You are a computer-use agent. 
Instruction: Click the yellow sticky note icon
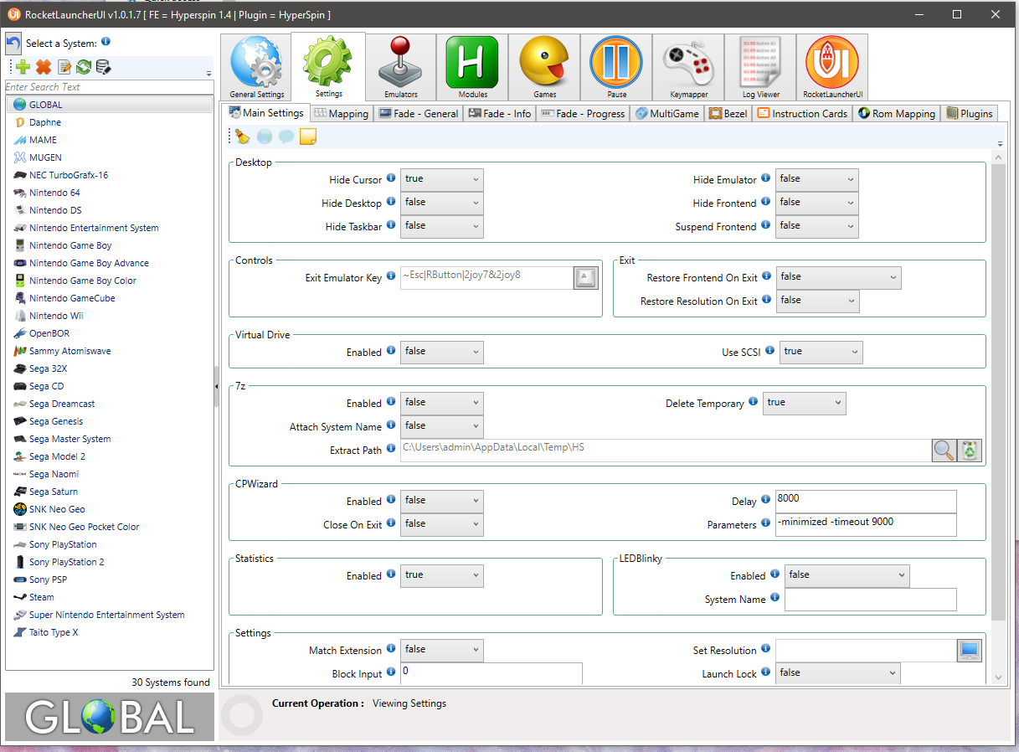(308, 136)
